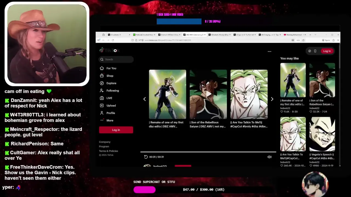351x197 pixels.
Task: Open a new browser tab
Action: [310, 35]
